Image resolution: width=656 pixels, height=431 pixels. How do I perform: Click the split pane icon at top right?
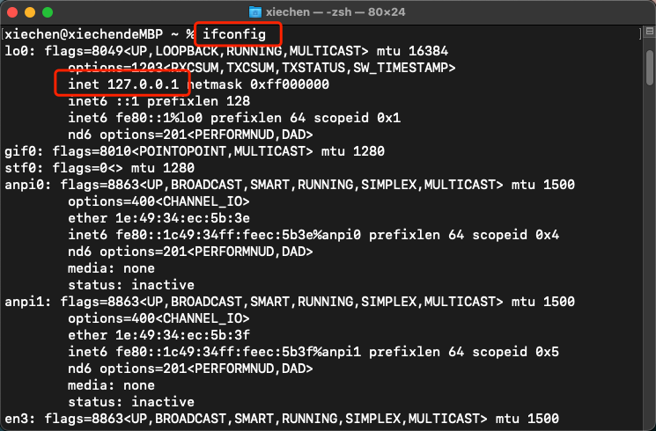point(650,32)
